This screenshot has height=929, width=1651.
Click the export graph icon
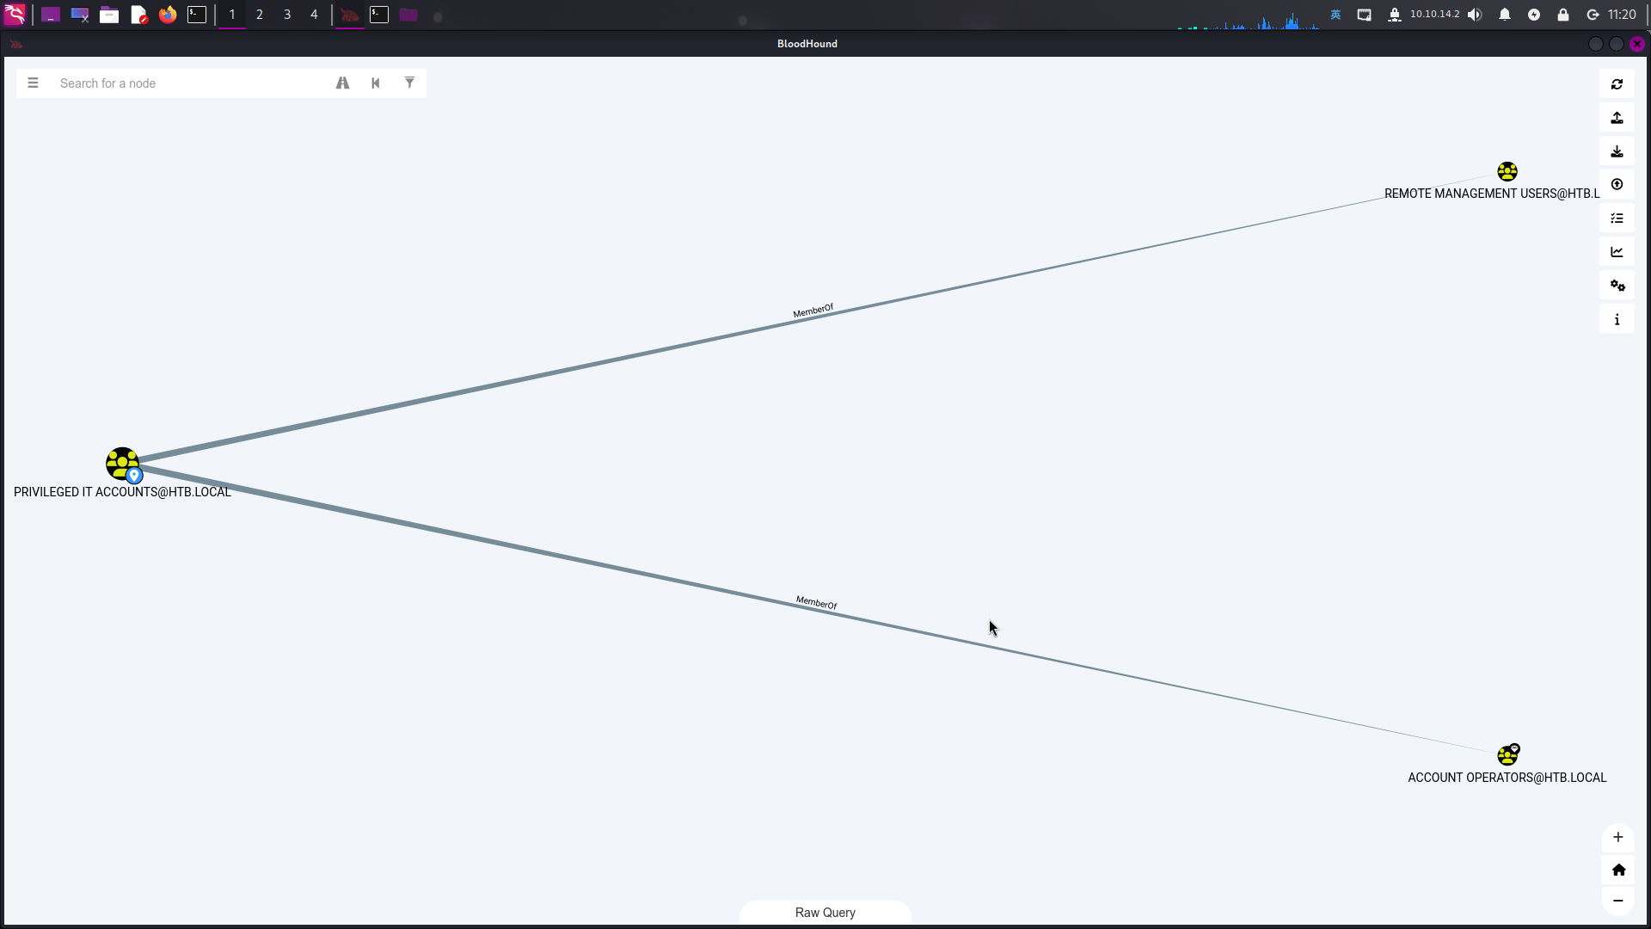[x=1617, y=118]
